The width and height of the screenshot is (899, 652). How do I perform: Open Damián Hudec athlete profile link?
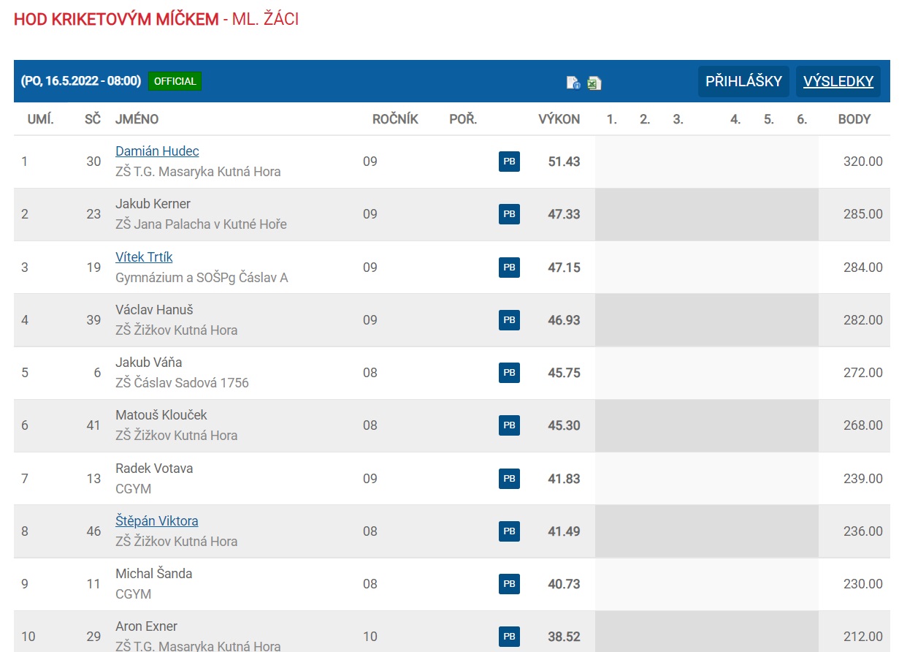click(x=157, y=151)
